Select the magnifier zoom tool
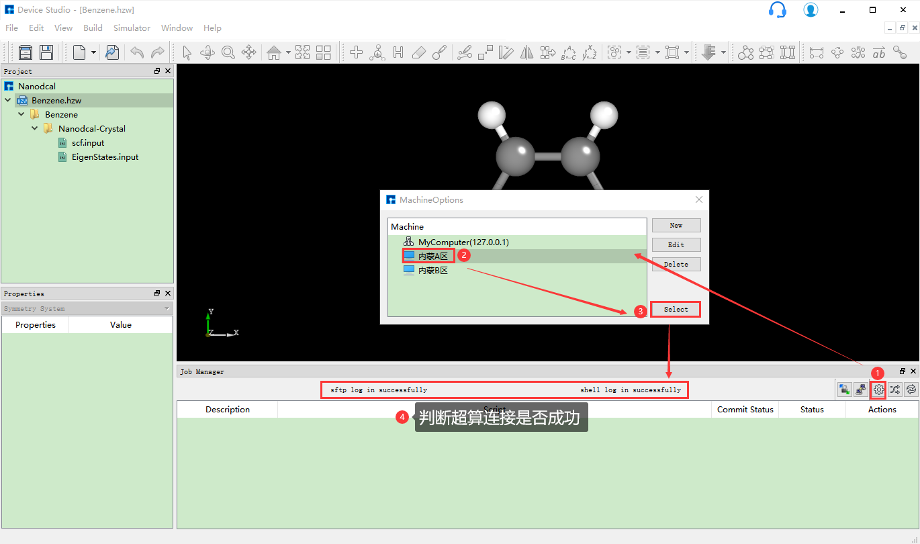This screenshot has width=920, height=544. [x=228, y=52]
